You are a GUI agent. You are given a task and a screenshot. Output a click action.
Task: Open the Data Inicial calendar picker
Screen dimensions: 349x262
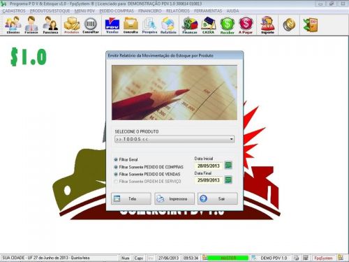coord(228,166)
